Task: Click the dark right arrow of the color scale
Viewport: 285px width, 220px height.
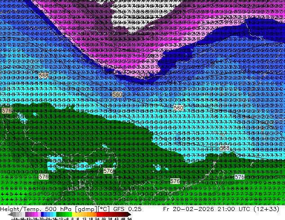Action: pos(129,214)
